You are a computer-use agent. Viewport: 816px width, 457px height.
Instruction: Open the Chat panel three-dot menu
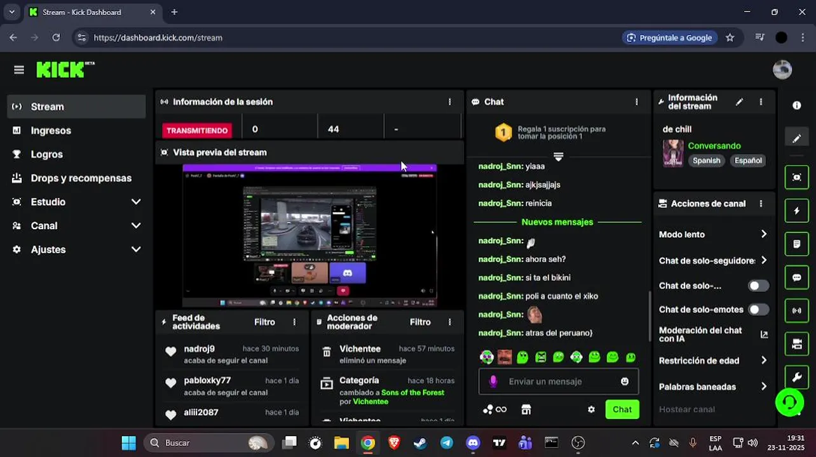(x=636, y=102)
